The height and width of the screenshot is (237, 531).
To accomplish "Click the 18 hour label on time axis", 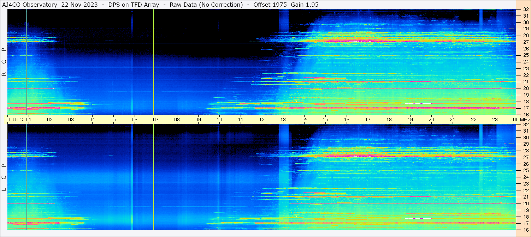I will coord(389,120).
